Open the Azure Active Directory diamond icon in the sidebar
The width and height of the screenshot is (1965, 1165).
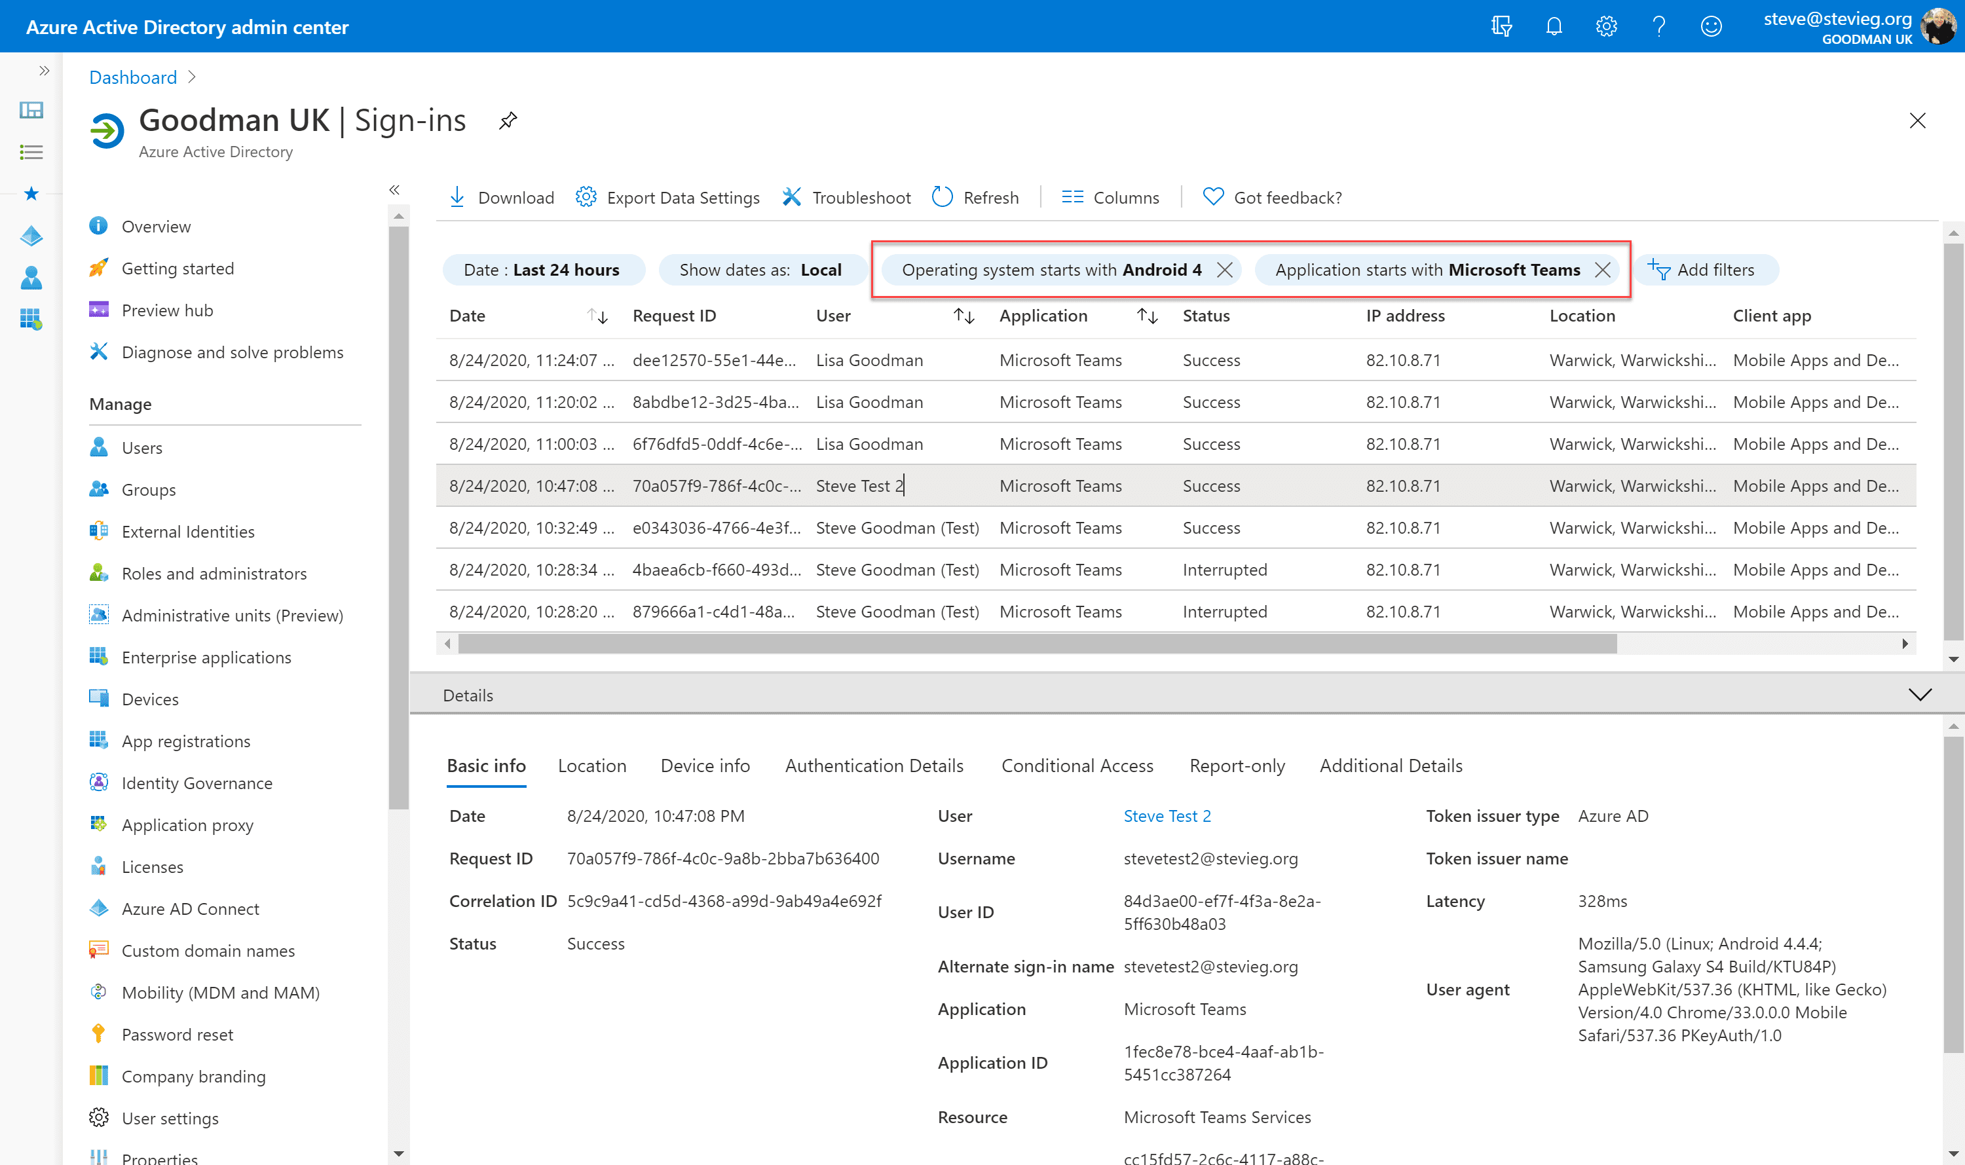(31, 236)
